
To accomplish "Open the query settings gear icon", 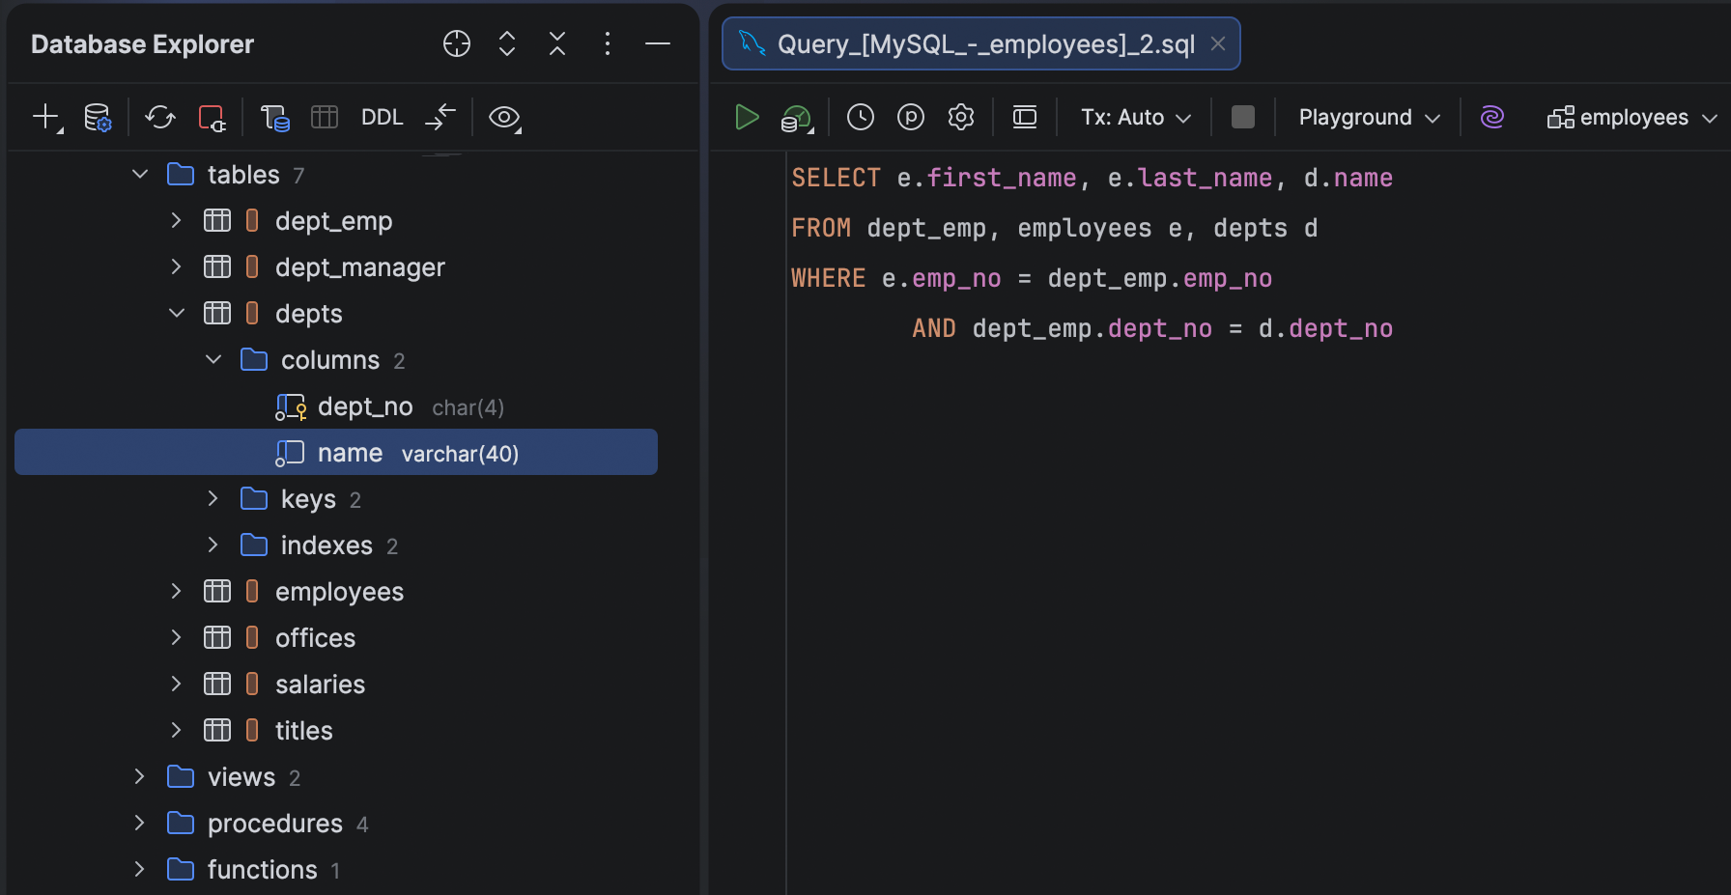I will point(960,118).
